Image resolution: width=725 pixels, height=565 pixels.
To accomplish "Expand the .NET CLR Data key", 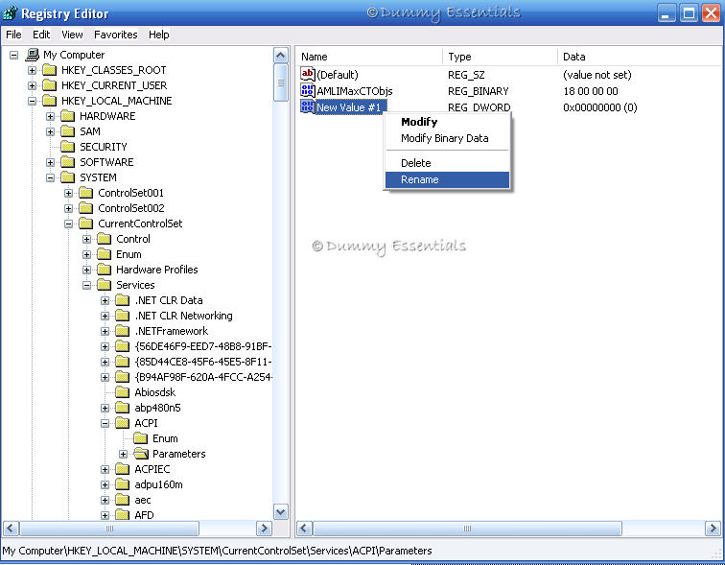I will point(105,300).
